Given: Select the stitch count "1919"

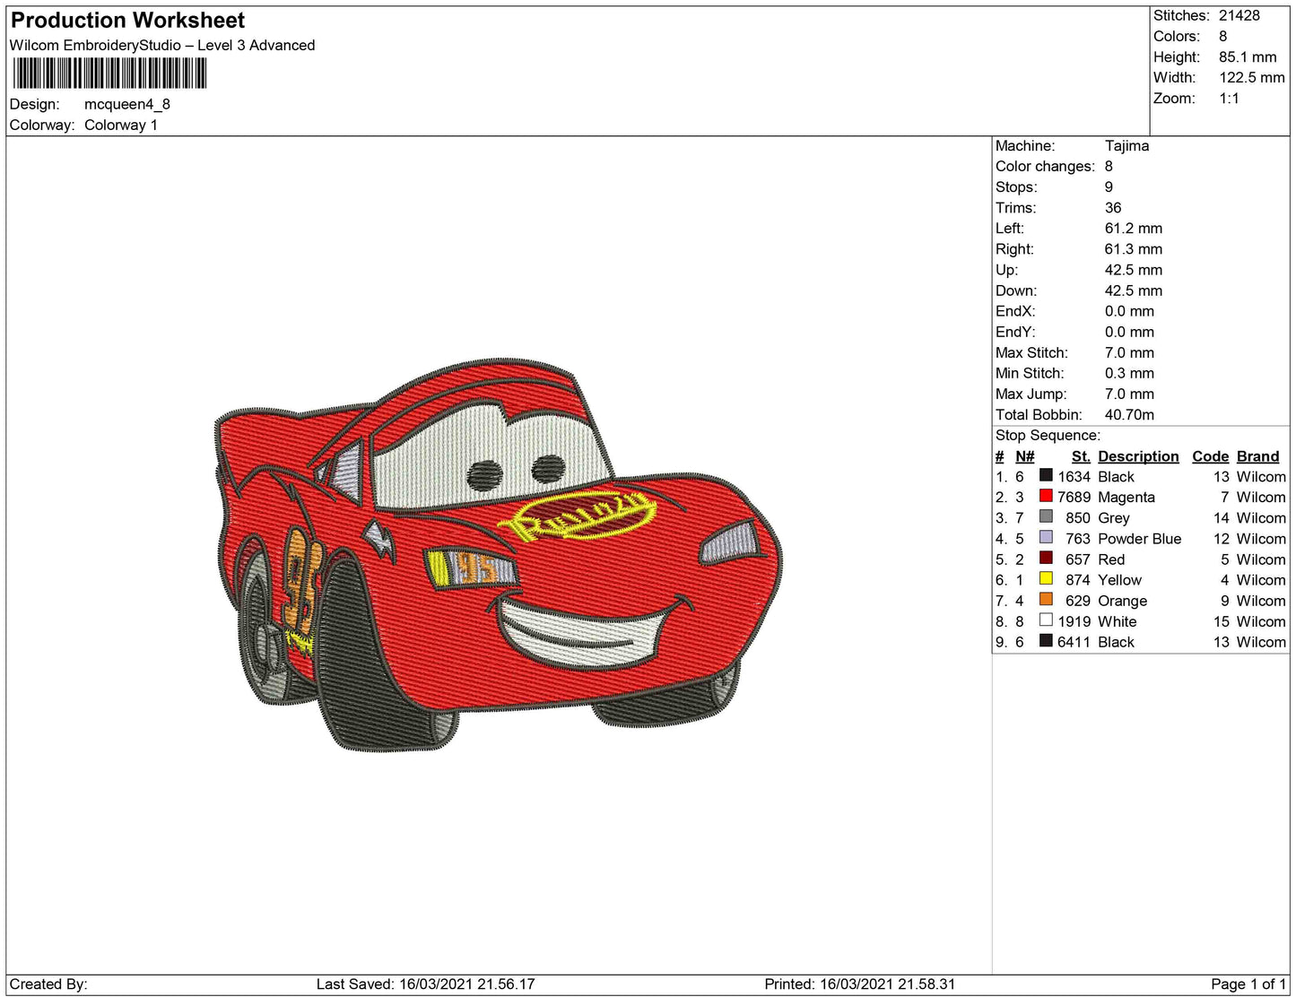Looking at the screenshot, I should pos(1074,621).
